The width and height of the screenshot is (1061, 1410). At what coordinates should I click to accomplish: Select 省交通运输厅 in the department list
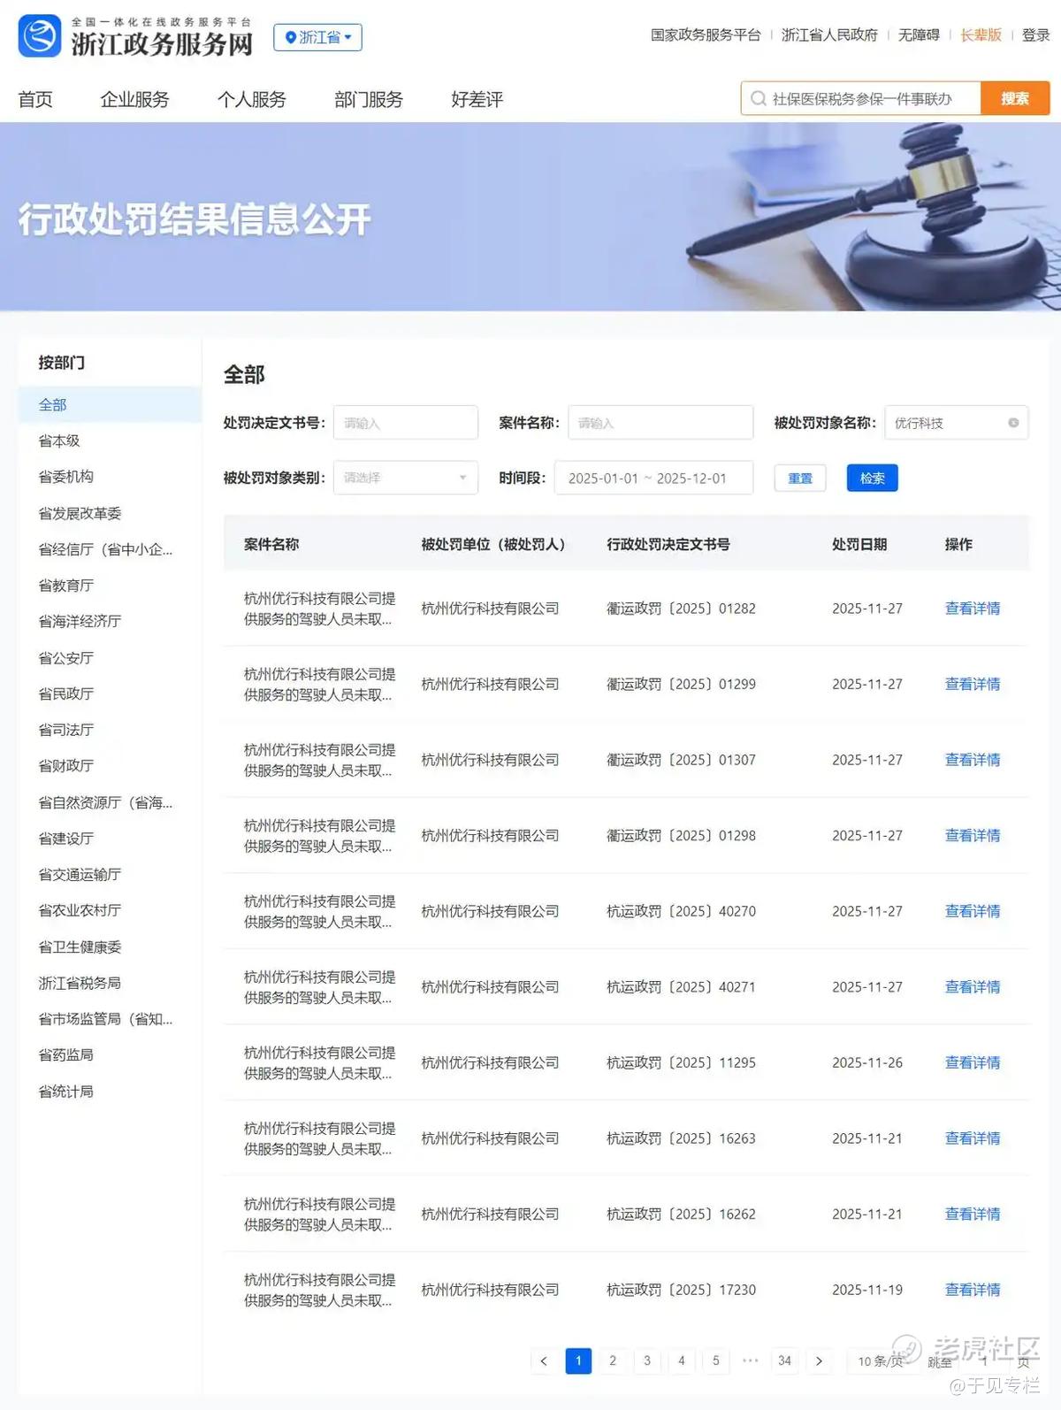click(x=80, y=875)
